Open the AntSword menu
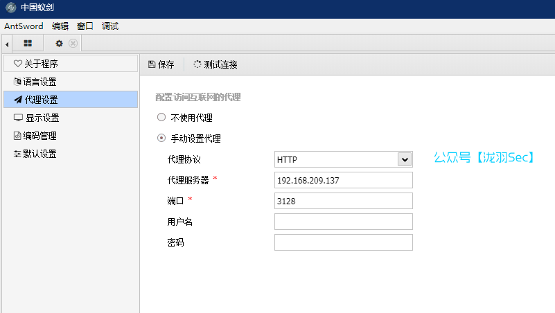The width and height of the screenshot is (555, 313). click(24, 26)
